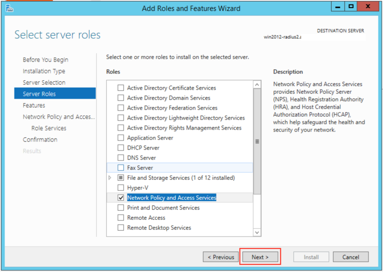This screenshot has width=383, height=272.
Task: Check Active Directory Domain Services checkbox
Action: pyautogui.click(x=121, y=98)
